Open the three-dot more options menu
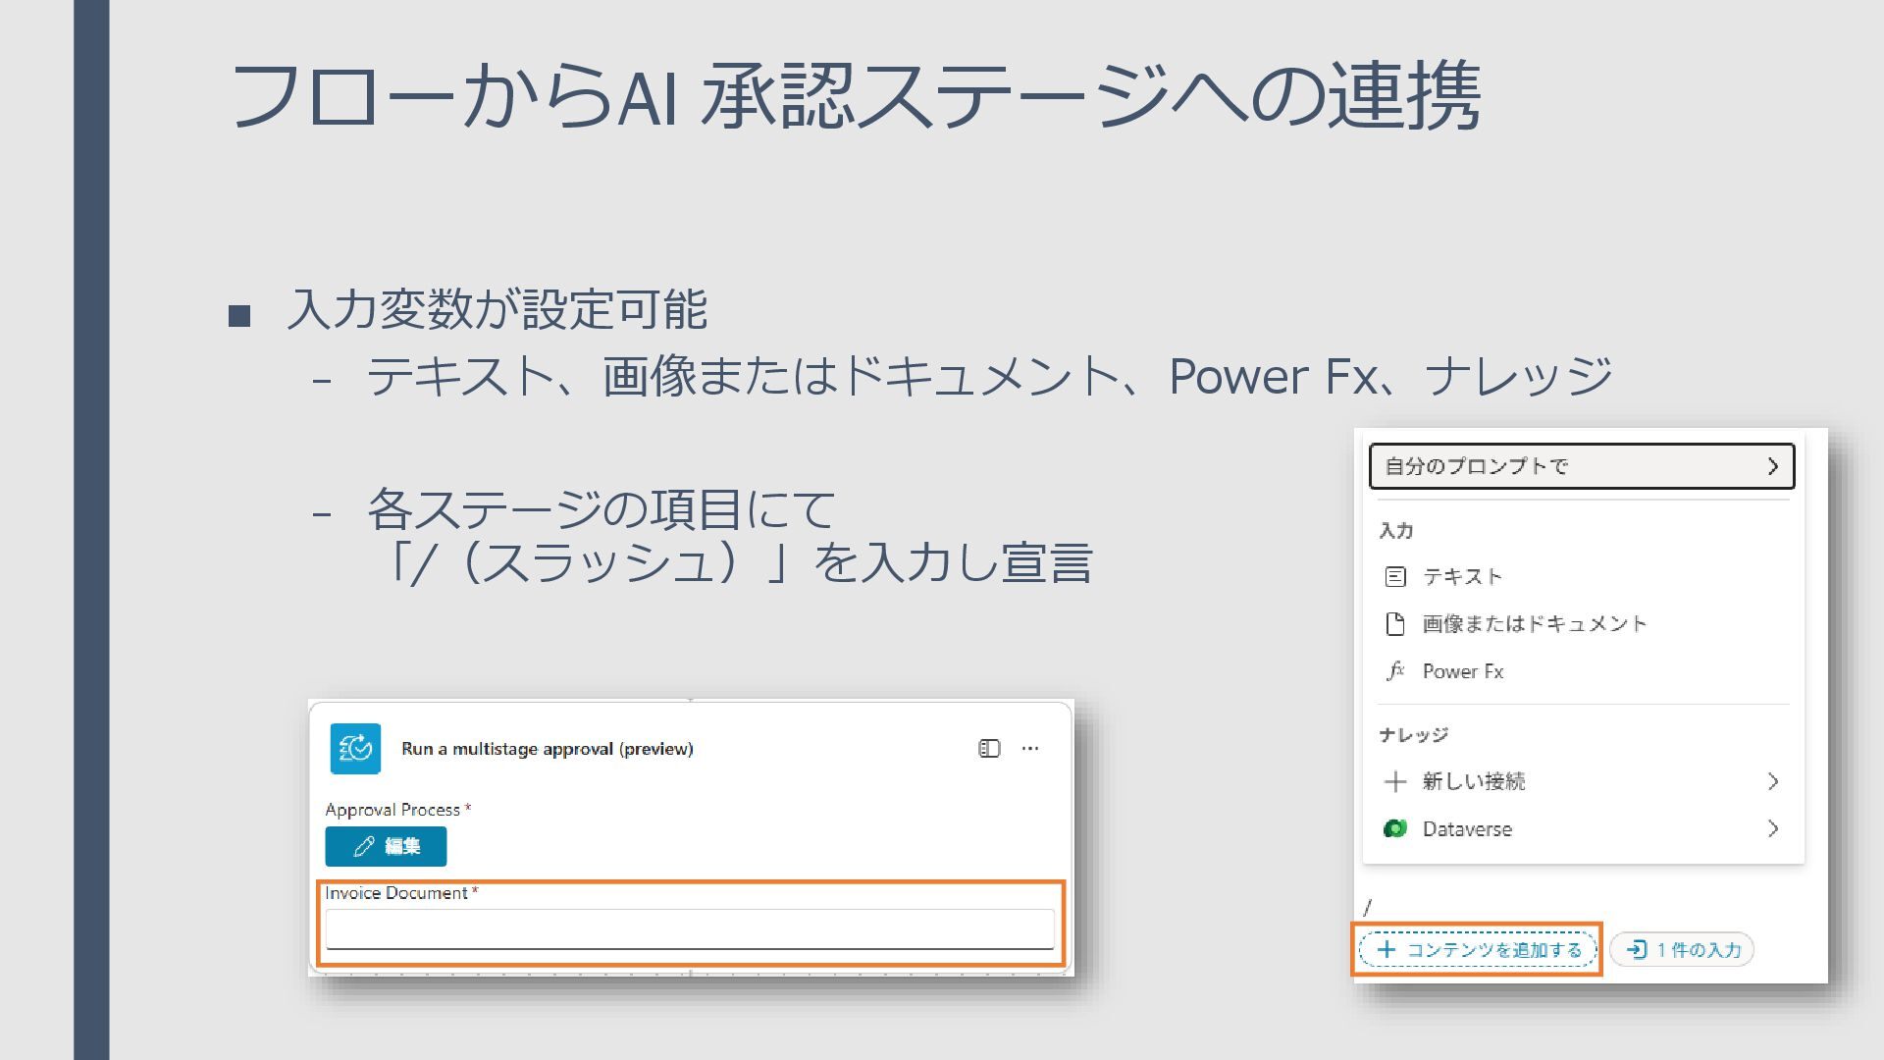 tap(1030, 749)
